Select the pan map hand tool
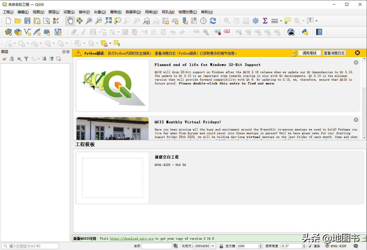 click(x=70, y=21)
